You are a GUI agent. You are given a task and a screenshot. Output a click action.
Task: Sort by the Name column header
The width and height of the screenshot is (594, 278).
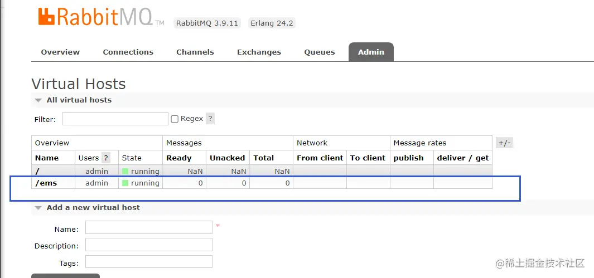coord(47,158)
